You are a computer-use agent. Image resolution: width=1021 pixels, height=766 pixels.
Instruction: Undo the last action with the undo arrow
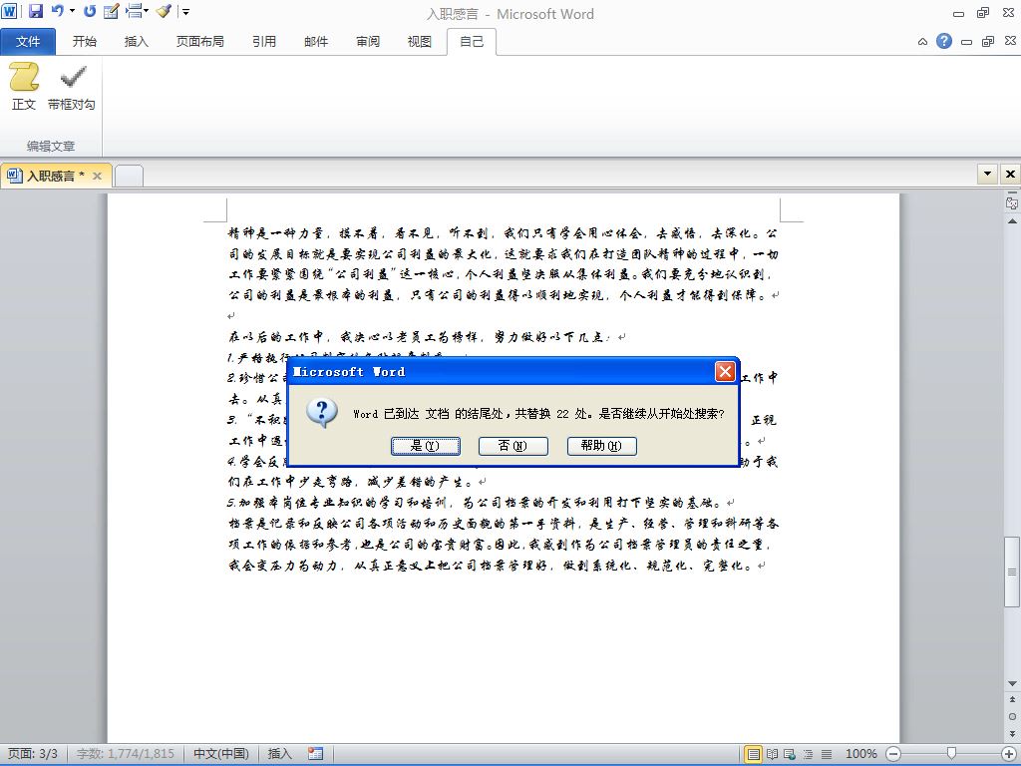pos(57,11)
